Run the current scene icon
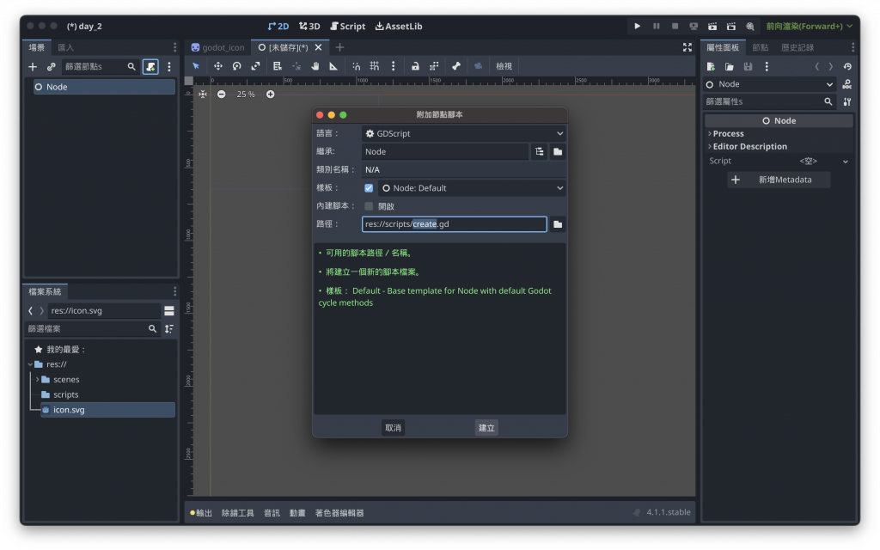Viewport: 880px width, 550px height. (712, 26)
